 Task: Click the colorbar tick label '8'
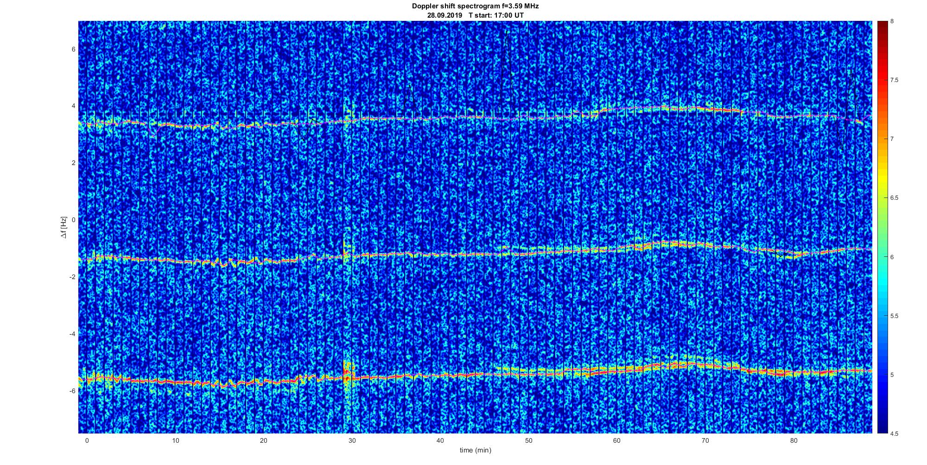892,21
